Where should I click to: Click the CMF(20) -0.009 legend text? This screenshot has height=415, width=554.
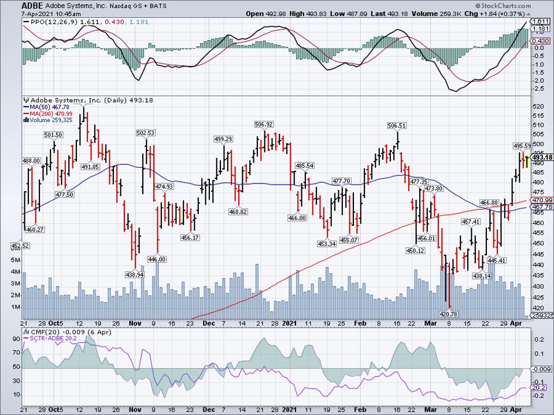pos(71,332)
